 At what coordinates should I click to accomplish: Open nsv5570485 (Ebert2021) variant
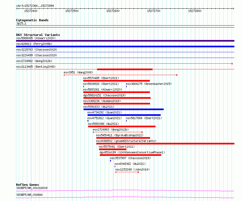[x=101, y=78]
